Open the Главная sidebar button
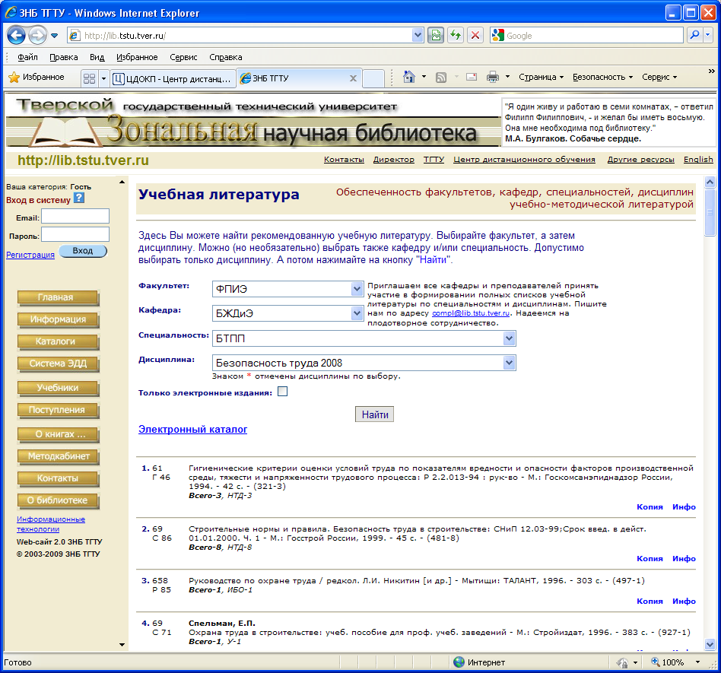721x673 pixels. pos(58,297)
